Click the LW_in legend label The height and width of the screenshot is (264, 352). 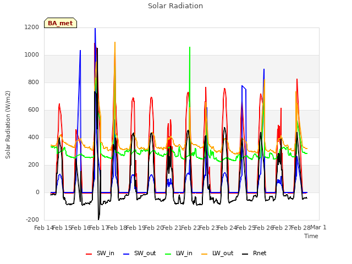(x=184, y=254)
